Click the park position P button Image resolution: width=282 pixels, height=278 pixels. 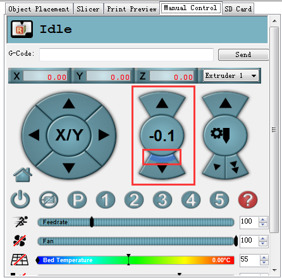coord(77,199)
